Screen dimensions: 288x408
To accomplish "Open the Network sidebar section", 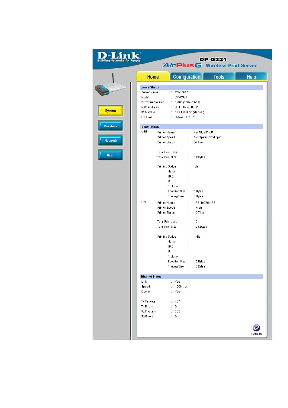I will pos(110,140).
